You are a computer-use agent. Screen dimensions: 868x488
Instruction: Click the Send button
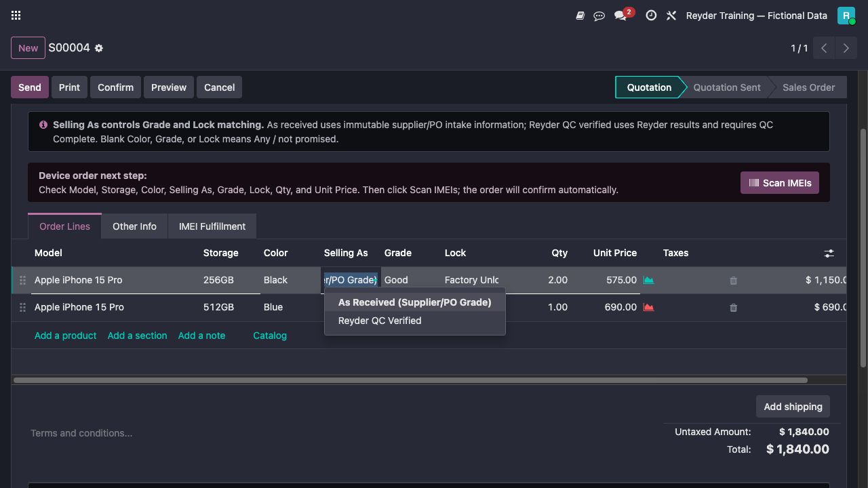[30, 87]
